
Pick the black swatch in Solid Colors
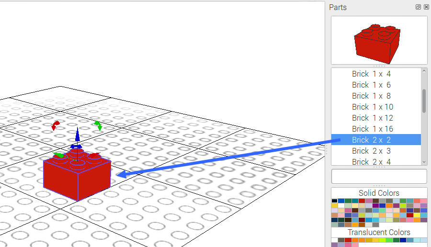(x=335, y=201)
